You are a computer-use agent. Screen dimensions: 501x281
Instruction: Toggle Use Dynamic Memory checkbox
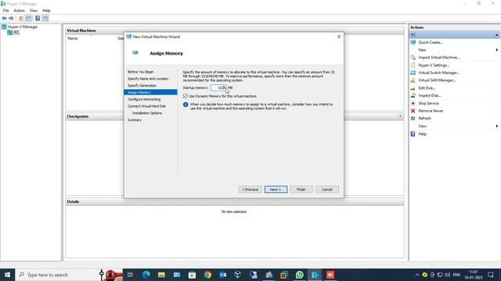[x=186, y=96]
